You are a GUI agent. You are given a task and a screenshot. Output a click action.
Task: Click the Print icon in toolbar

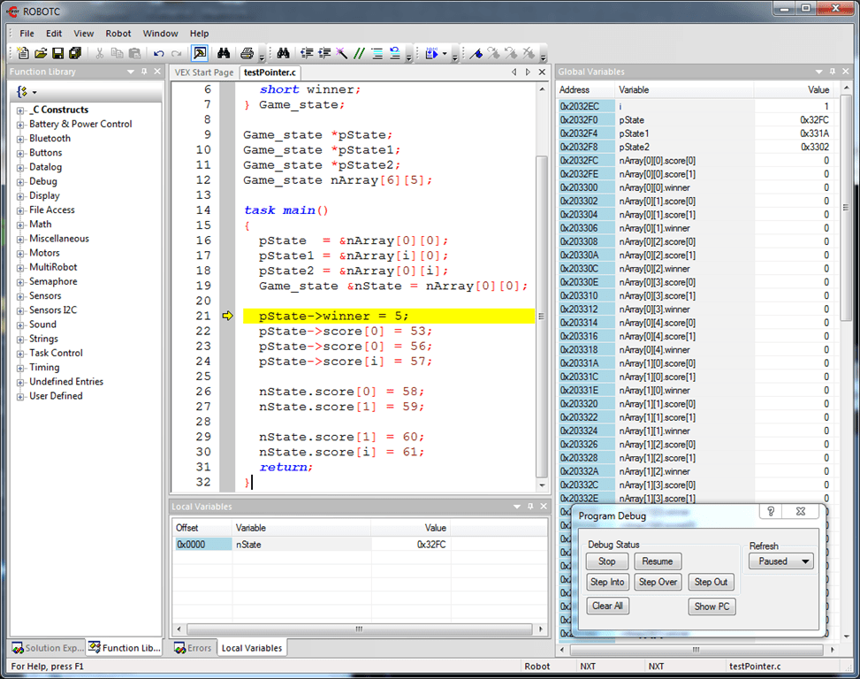click(247, 53)
